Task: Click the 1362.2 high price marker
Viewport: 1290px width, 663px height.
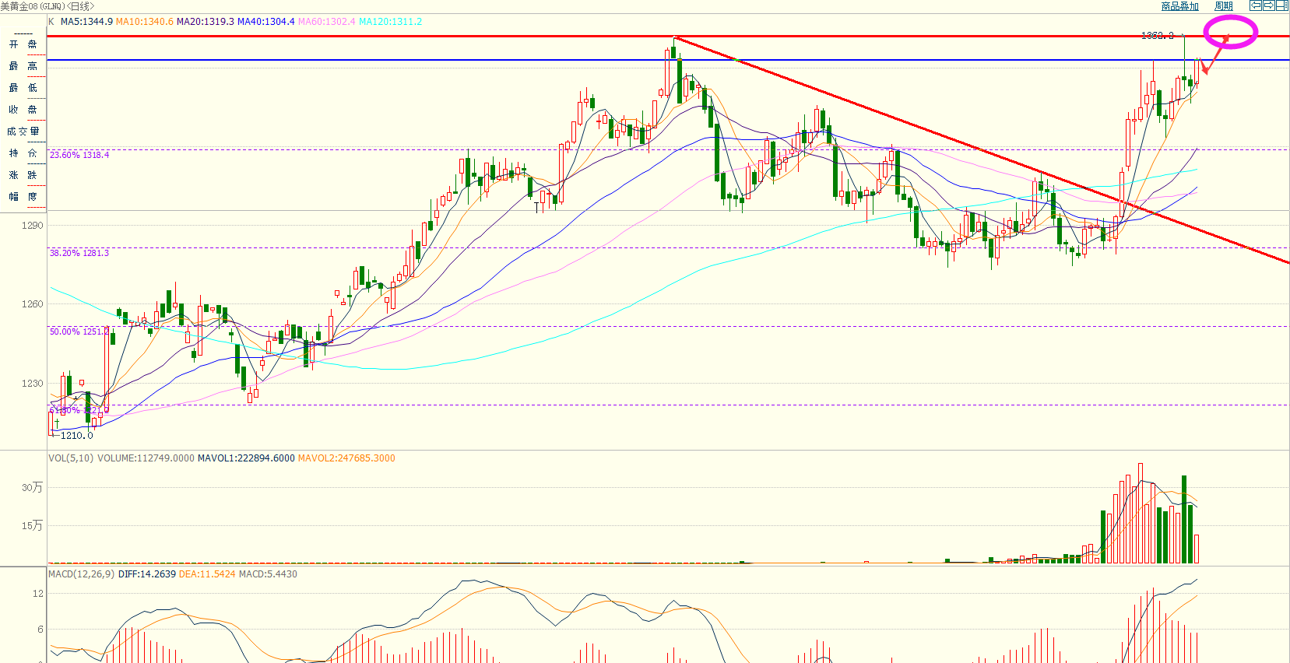Action: click(1157, 36)
